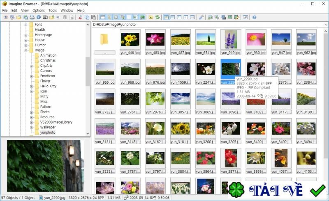This screenshot has height=201, width=329.
Task: Click the yun_962.jpg file name label
Action: coord(306,53)
